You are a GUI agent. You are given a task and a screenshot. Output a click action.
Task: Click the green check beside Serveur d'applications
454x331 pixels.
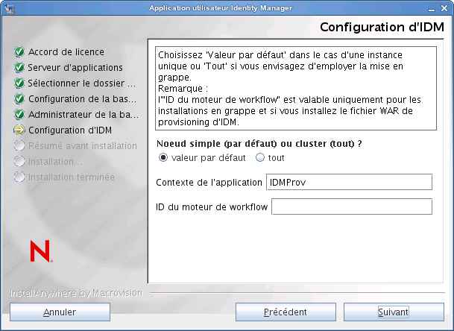pos(19,68)
